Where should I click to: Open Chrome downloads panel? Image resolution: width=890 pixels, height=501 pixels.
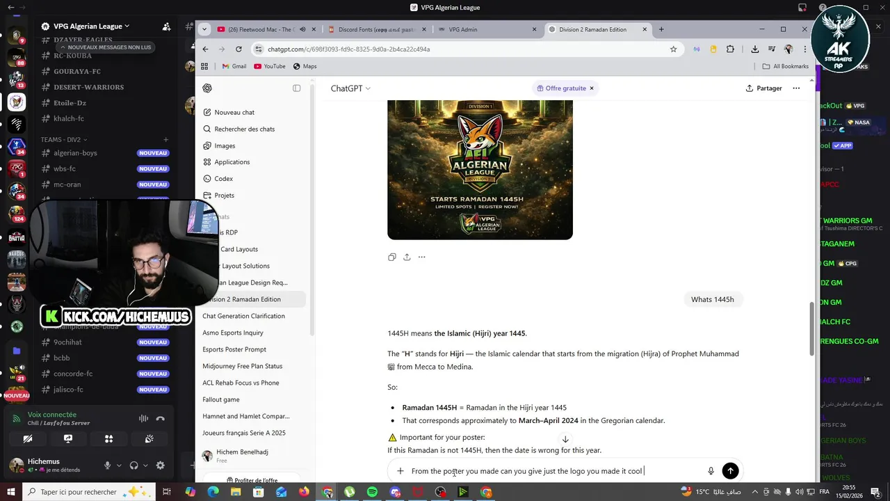(754, 49)
